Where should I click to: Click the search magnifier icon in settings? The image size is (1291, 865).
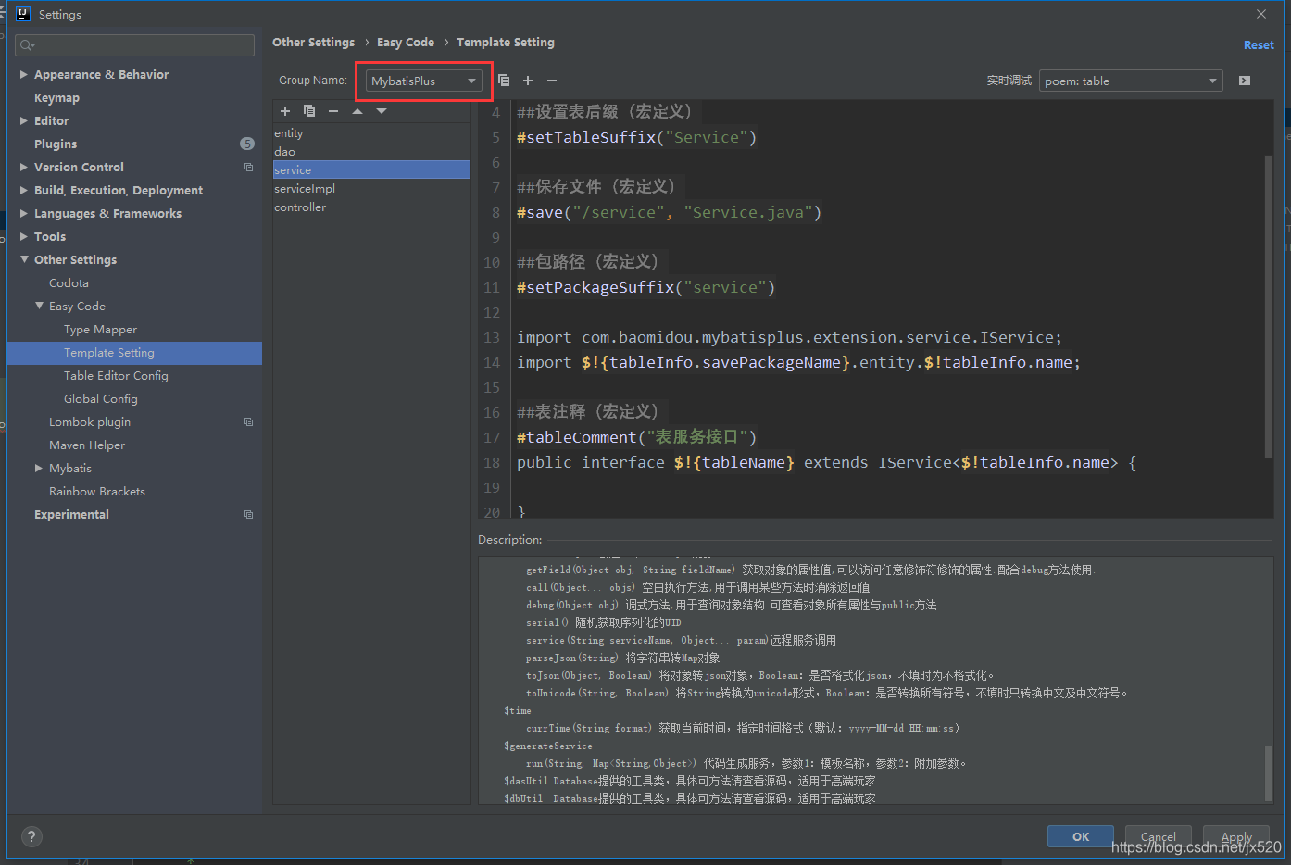click(27, 45)
